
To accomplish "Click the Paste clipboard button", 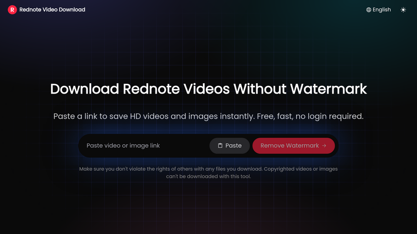I will (229, 146).
